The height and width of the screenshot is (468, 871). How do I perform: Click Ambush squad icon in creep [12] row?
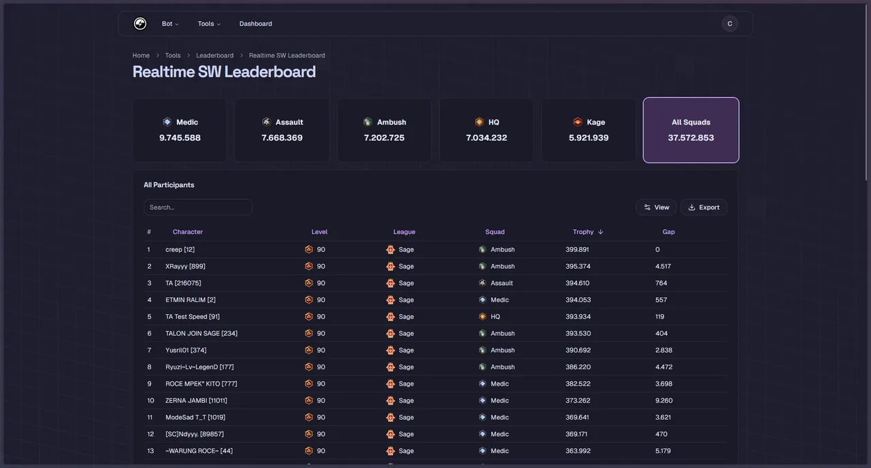click(x=482, y=250)
